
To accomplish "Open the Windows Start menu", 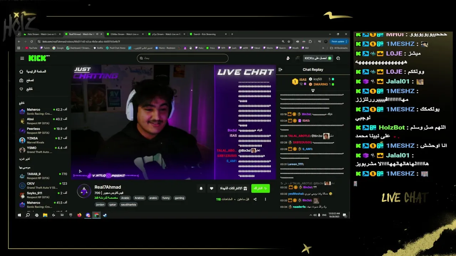I will click(x=19, y=215).
